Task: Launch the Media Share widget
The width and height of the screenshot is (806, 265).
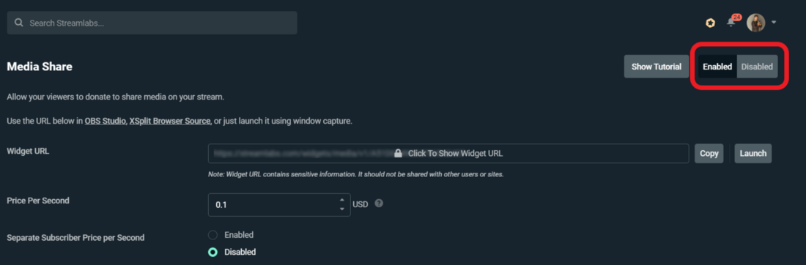Action: [x=753, y=153]
